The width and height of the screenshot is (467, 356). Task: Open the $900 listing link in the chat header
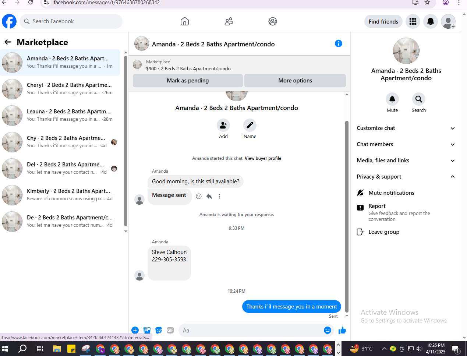click(188, 68)
